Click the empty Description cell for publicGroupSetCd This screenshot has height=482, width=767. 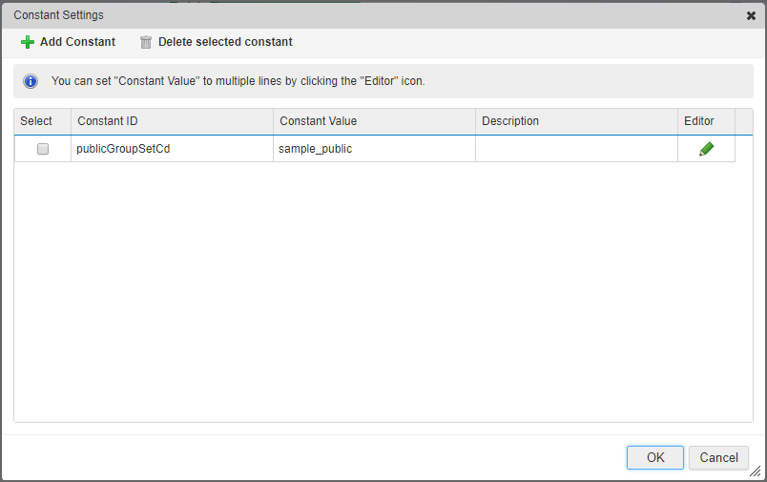(576, 149)
